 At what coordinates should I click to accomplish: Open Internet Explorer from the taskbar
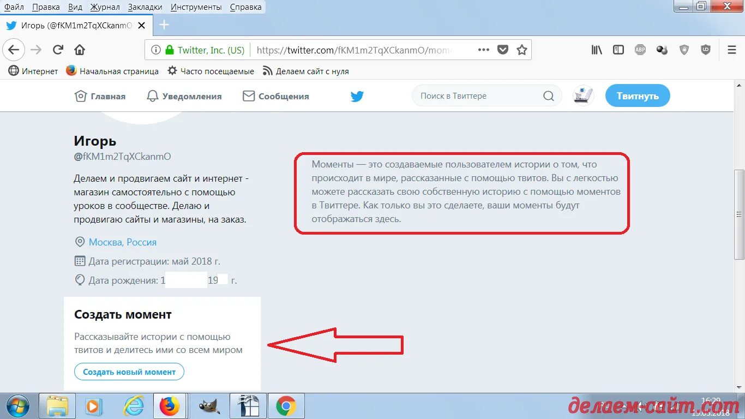tap(133, 406)
